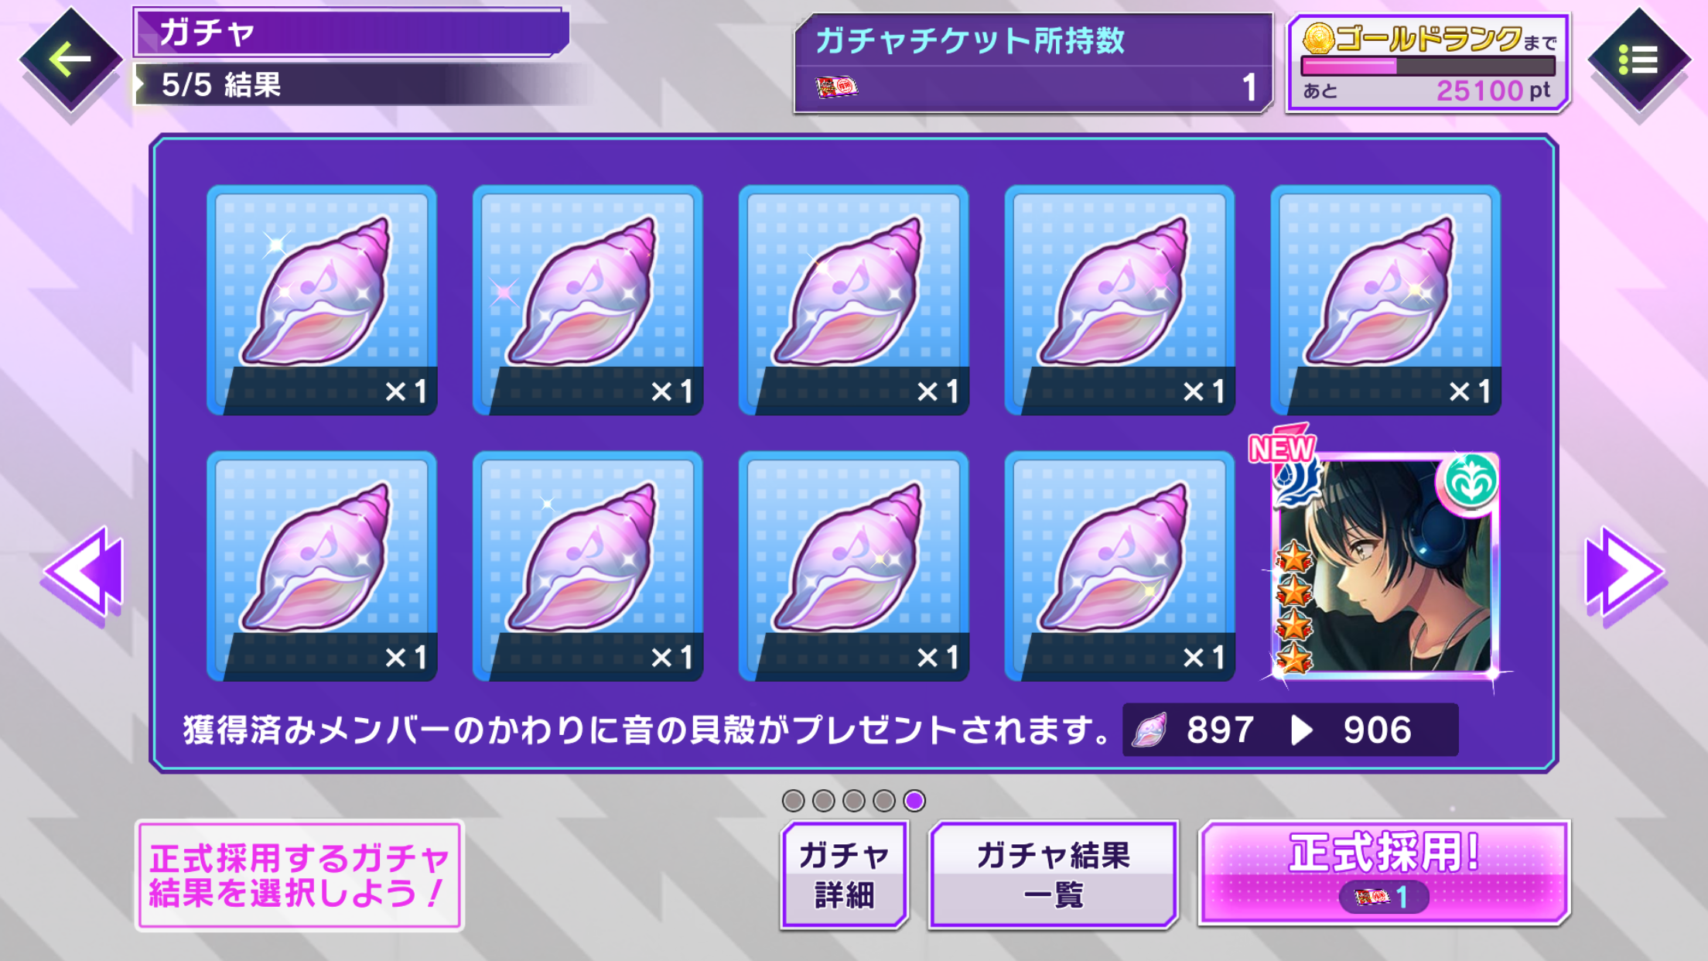Screen dimensions: 1708x961
Task: Tap the NEW badge on the four-star card
Action: (1281, 446)
